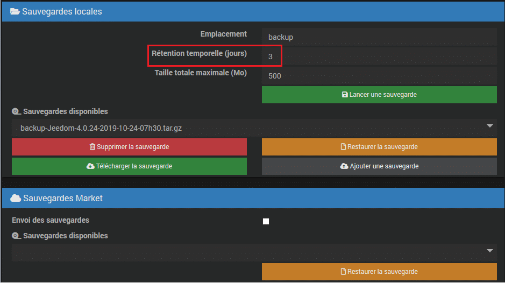505x283 pixels.
Task: Click the file icon on local Restaurer la sauvegarde
Action: (343, 147)
